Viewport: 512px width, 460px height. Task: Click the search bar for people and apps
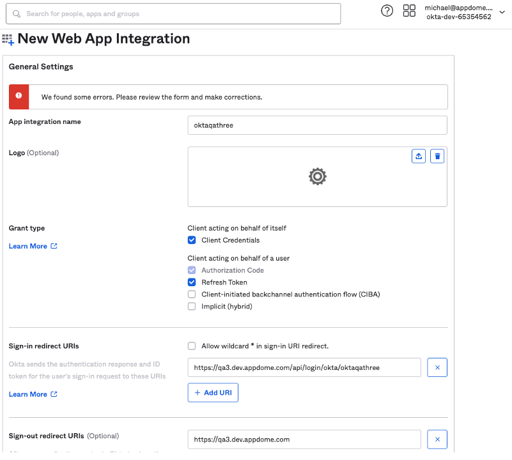173,13
